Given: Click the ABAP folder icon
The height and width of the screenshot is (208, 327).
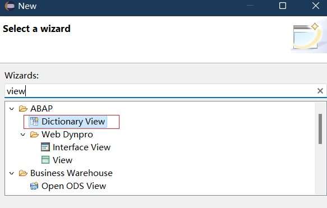Looking at the screenshot, I should pyautogui.click(x=23, y=109).
